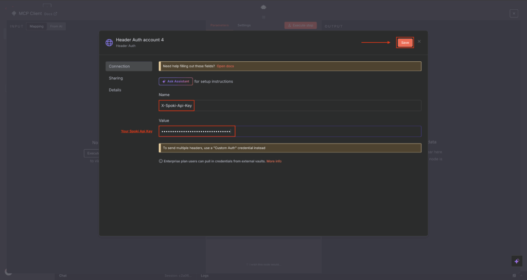
Task: Click the eye icon at top center
Action: [x=263, y=7]
